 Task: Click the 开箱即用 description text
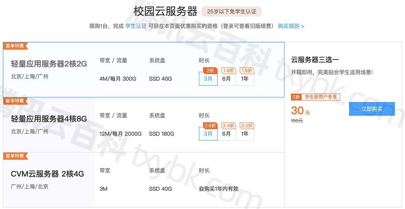coord(332,72)
